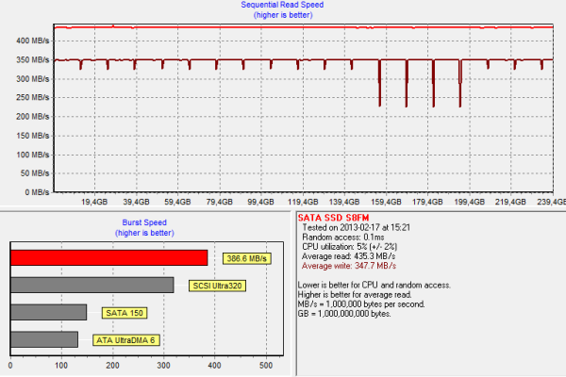The width and height of the screenshot is (566, 377).
Task: Click the '99,4GB' x-axis label
Action: (260, 202)
